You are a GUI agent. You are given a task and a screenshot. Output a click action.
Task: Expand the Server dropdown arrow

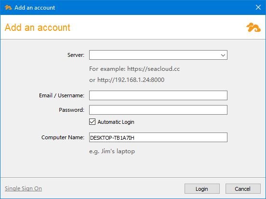click(223, 55)
